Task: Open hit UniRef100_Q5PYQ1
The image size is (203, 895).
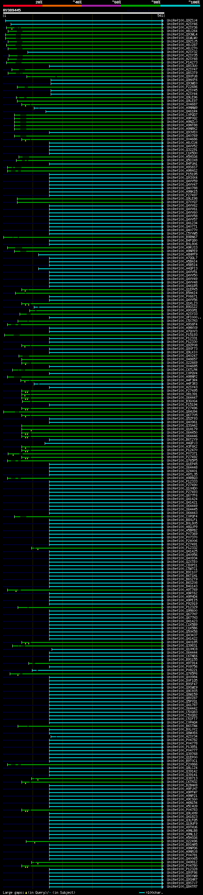Action: pos(182,701)
